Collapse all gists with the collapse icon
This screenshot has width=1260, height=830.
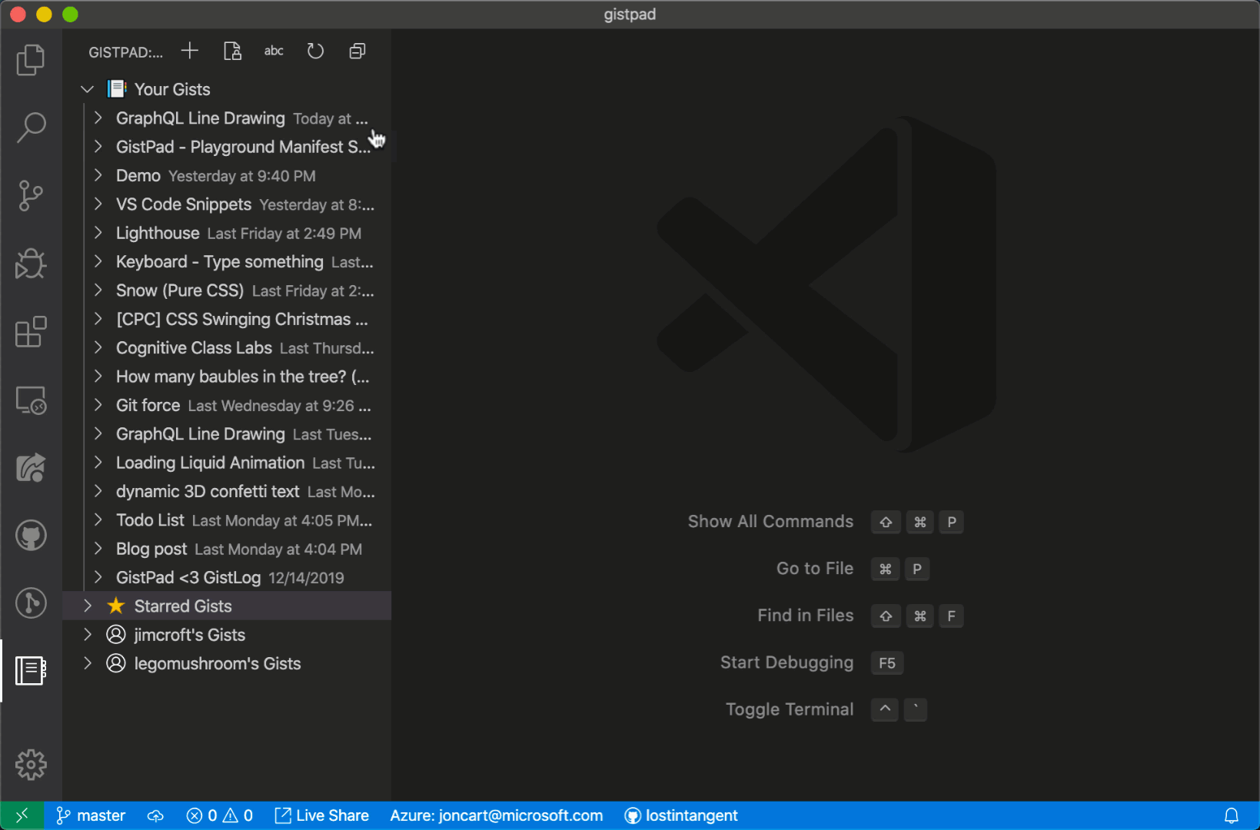tap(357, 51)
